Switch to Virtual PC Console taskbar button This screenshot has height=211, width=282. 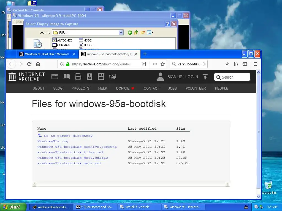(x=139, y=207)
